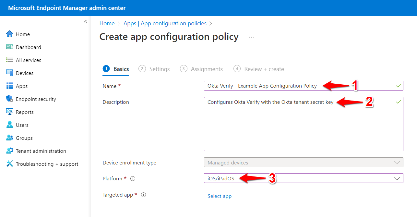Screen dimensions: 417x217
Task: Open the Device enrollment type dropdown
Action: coord(304,163)
